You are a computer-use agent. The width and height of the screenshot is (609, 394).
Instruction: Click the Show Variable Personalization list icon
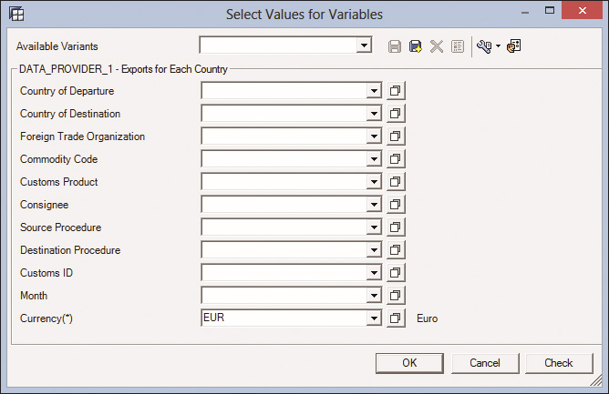click(x=458, y=46)
